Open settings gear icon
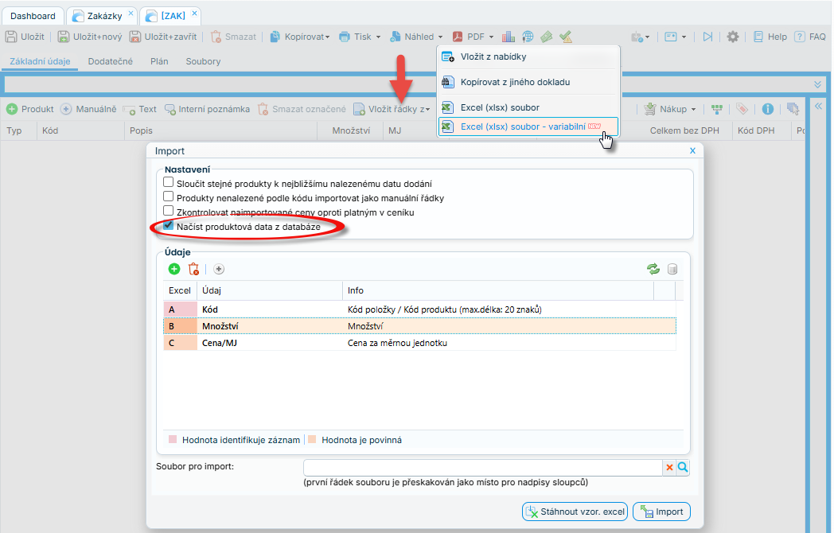The height and width of the screenshot is (533, 834). point(732,37)
